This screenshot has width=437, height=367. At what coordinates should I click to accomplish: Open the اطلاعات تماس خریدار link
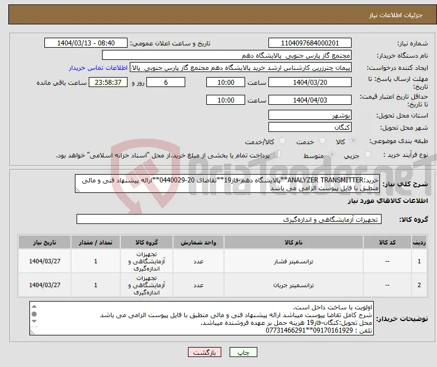pyautogui.click(x=98, y=68)
